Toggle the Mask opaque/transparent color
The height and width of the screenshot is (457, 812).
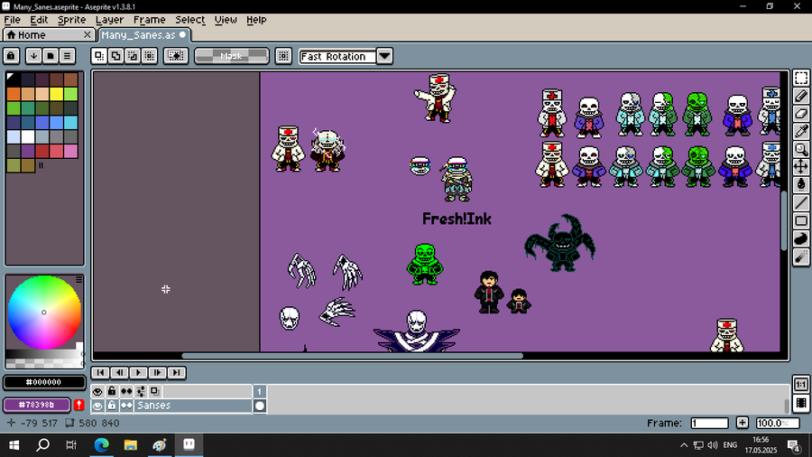tap(232, 56)
